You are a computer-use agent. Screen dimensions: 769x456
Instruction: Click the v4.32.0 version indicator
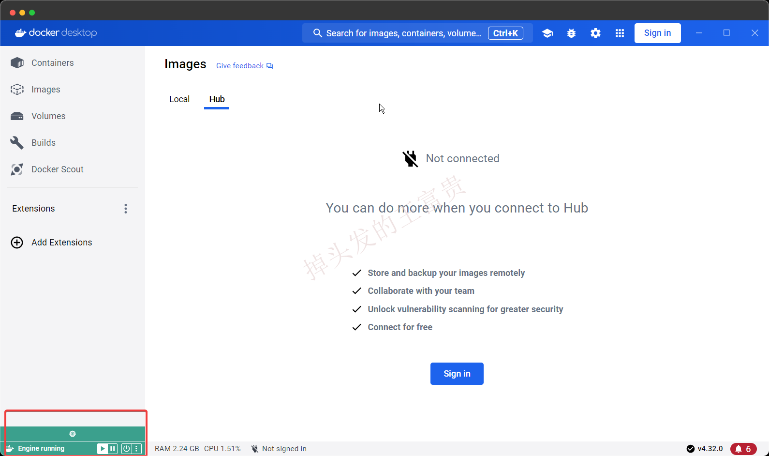pyautogui.click(x=705, y=449)
